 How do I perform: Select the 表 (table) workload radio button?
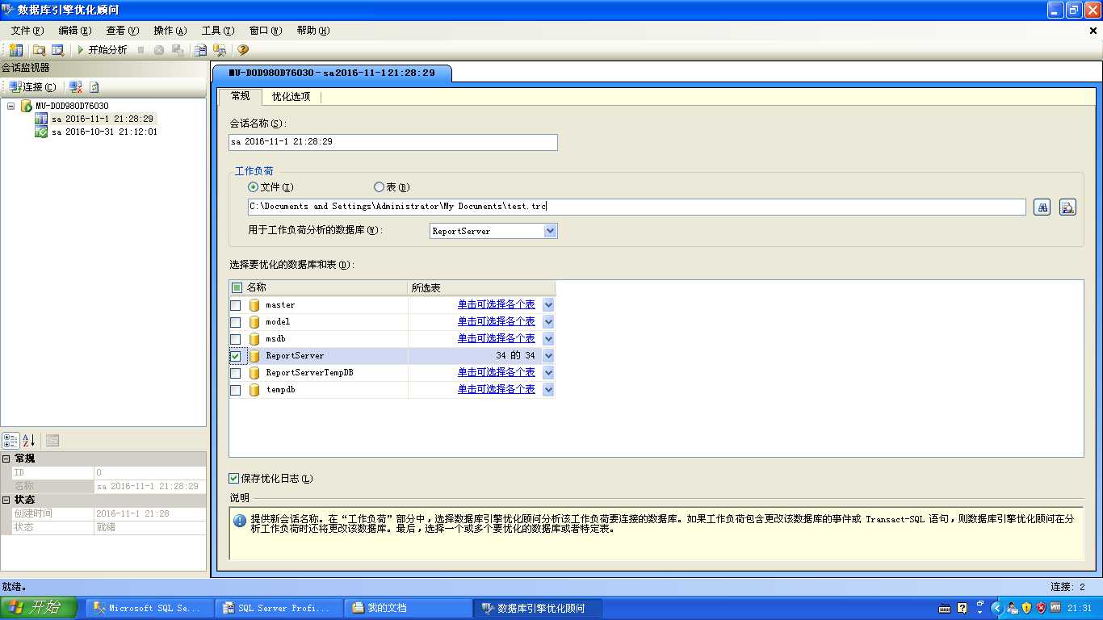pyautogui.click(x=379, y=187)
